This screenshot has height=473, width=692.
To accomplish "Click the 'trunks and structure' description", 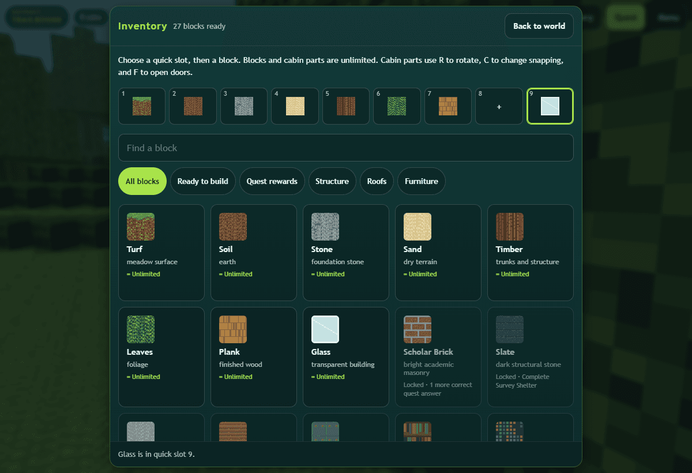I will pyautogui.click(x=528, y=262).
